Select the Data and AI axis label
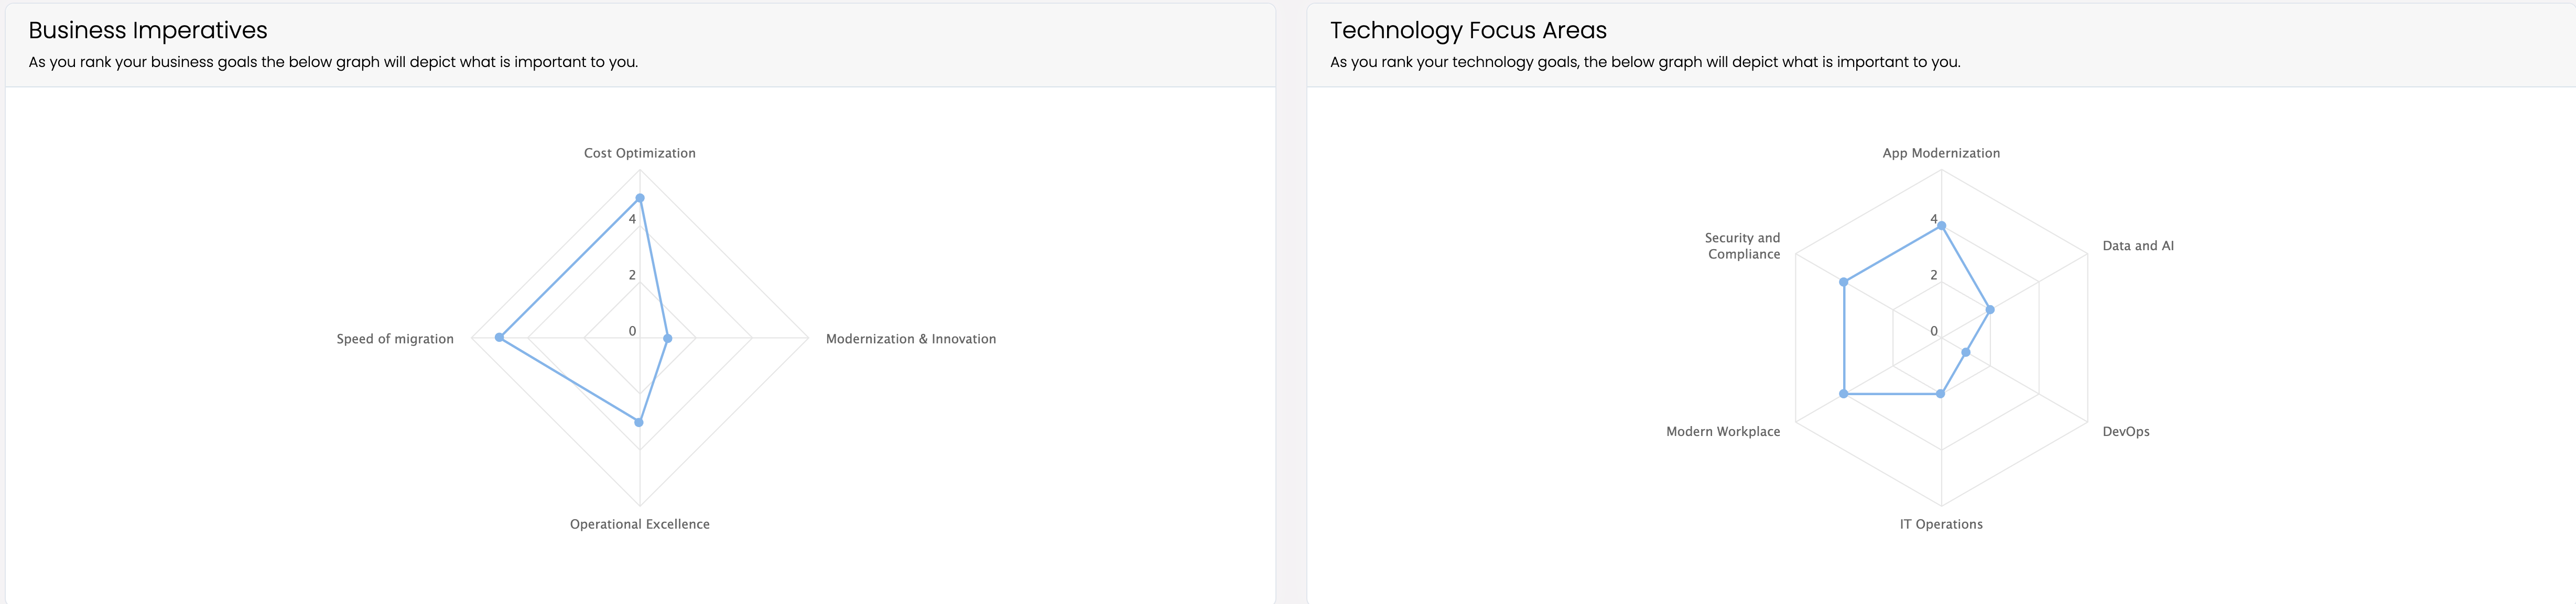The width and height of the screenshot is (2576, 604). point(2138,245)
